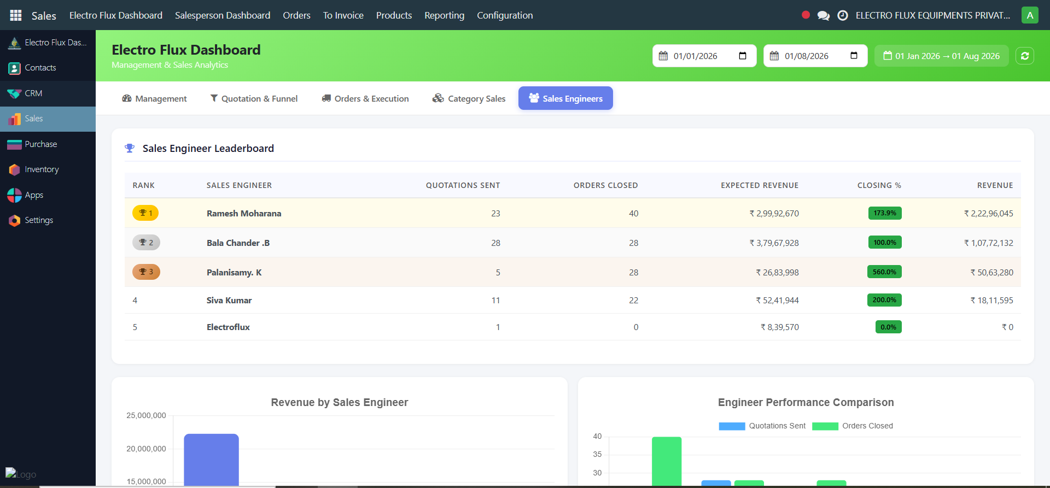The image size is (1050, 488).
Task: Click the 0.0% closing badge
Action: [x=888, y=327]
